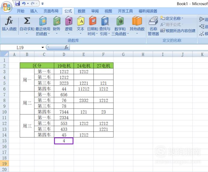The width and height of the screenshot is (208, 172).
Task: Expand the 自动求和 dropdown arrow
Action: (27, 34)
